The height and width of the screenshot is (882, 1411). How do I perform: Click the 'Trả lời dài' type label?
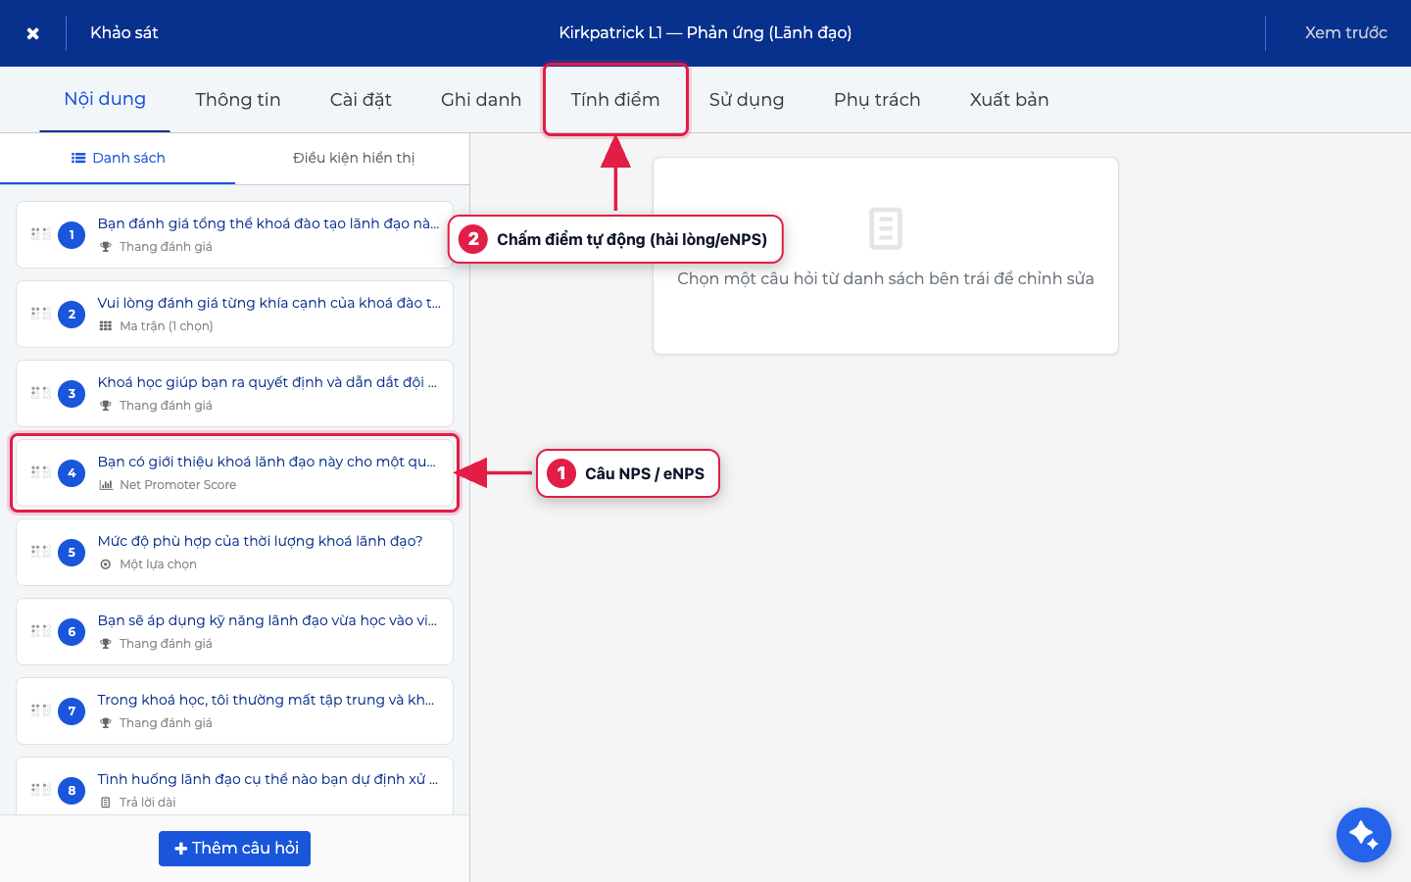click(148, 803)
